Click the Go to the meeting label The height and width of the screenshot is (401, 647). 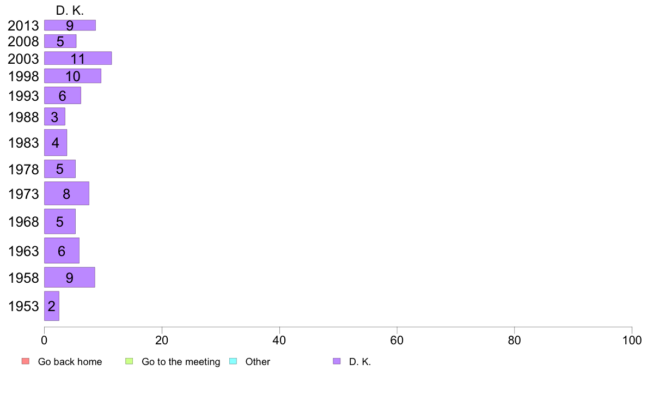pyautogui.click(x=181, y=362)
